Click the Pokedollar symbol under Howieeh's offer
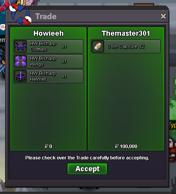 tap(46, 146)
